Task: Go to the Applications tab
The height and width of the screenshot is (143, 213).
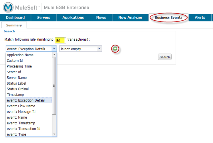Action: 73,18
